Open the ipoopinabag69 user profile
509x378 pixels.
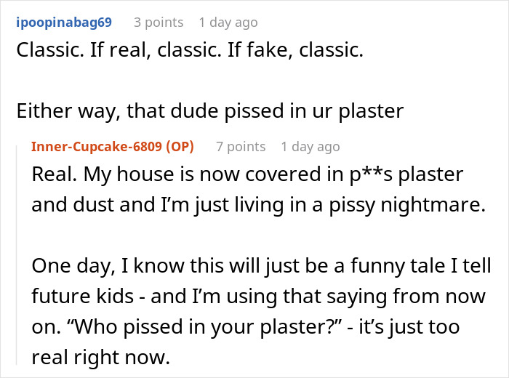(x=63, y=23)
